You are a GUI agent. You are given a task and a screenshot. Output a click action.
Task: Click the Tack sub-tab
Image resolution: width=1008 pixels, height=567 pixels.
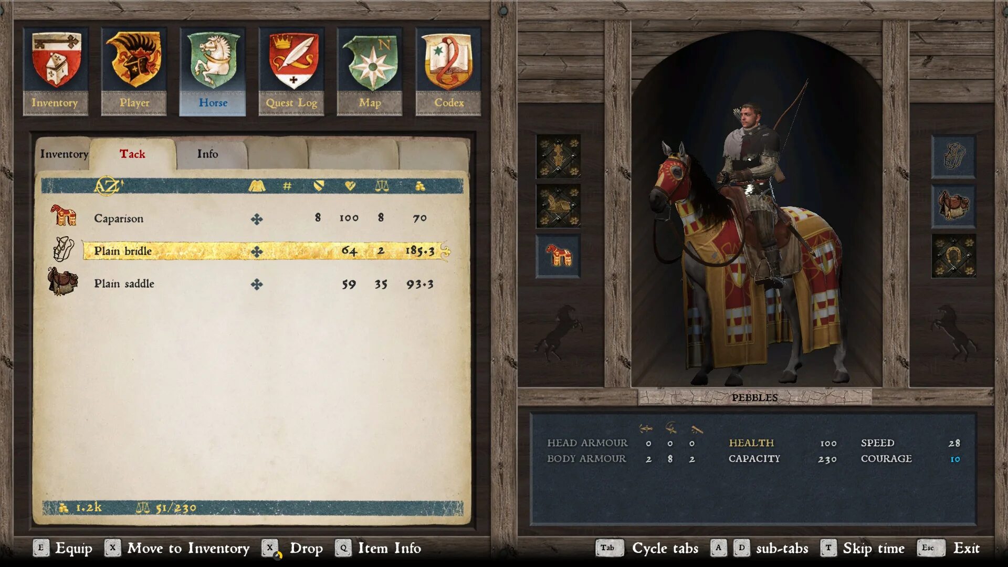[132, 154]
